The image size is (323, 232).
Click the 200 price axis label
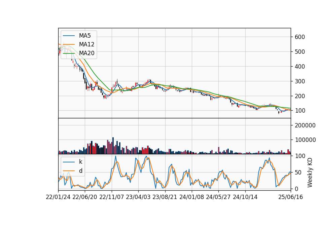[300, 96]
